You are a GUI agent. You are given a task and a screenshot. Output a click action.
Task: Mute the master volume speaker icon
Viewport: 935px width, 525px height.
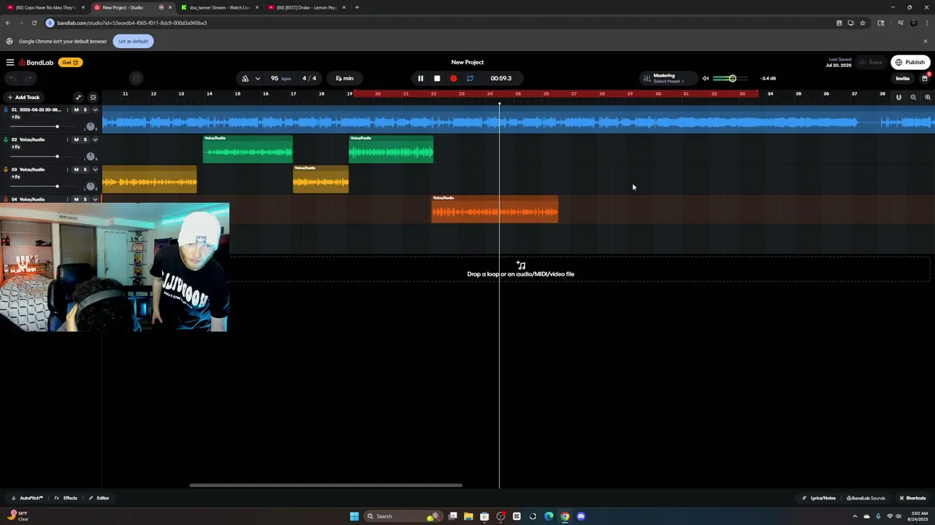(x=706, y=78)
